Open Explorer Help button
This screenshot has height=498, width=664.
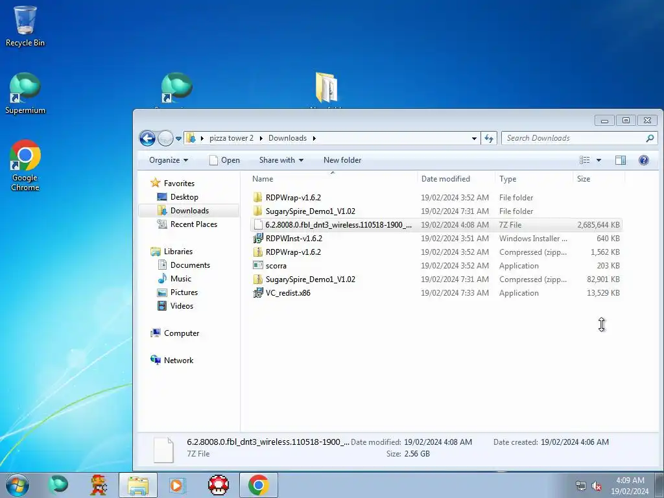pos(644,160)
